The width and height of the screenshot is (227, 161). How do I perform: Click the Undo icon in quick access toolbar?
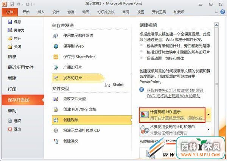pyautogui.click(x=18, y=4)
